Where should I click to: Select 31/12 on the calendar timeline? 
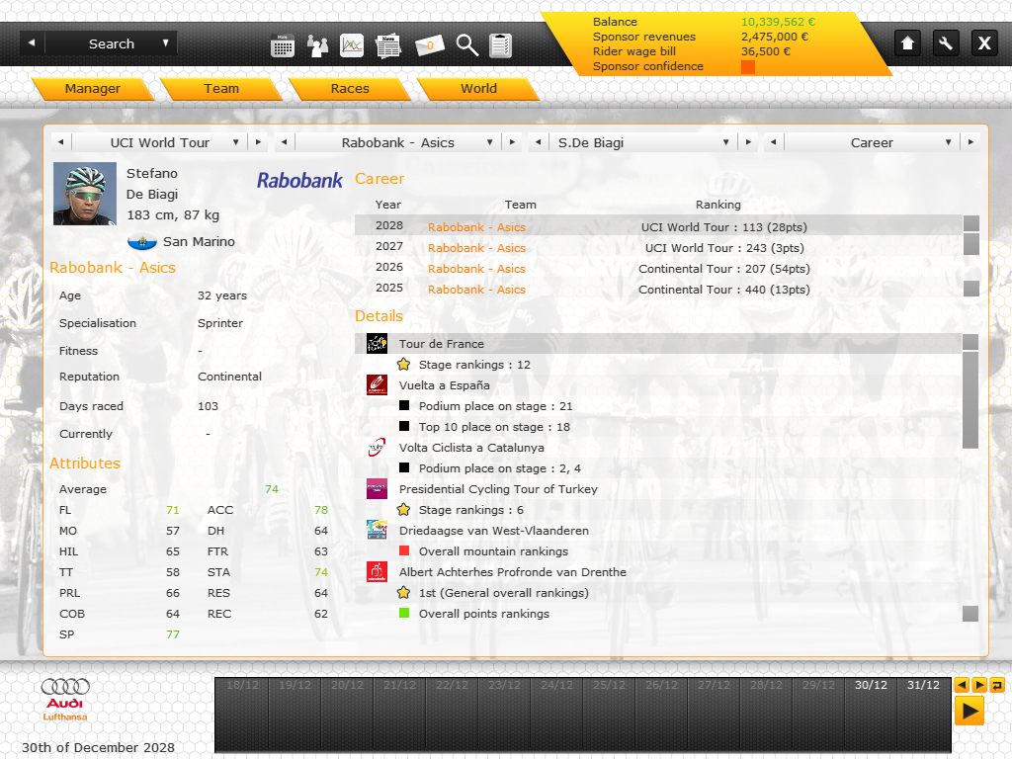[x=923, y=686]
